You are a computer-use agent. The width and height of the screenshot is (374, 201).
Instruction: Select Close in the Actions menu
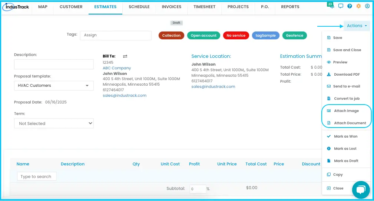(339, 188)
